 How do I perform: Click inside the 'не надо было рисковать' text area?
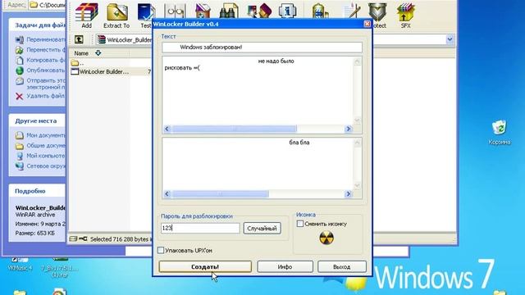tap(258, 91)
